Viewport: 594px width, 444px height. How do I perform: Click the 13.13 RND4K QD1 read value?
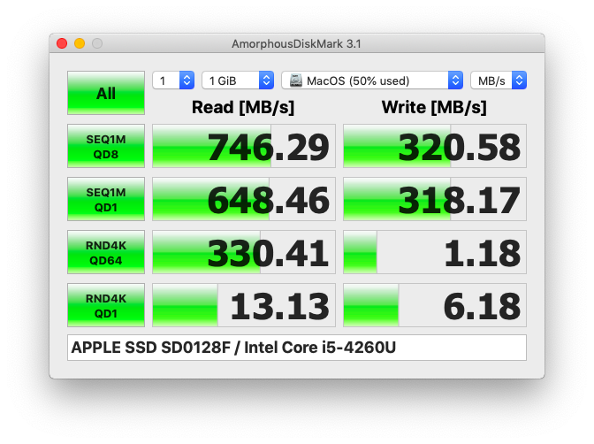pos(244,305)
